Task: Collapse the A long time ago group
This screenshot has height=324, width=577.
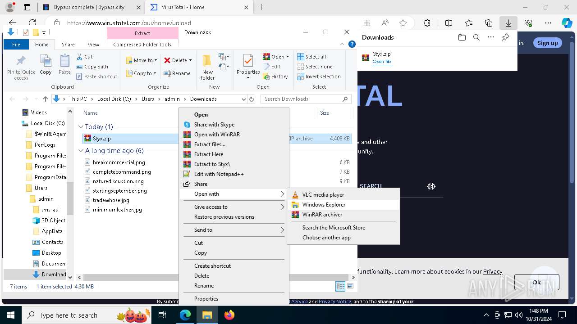Action: (x=81, y=151)
